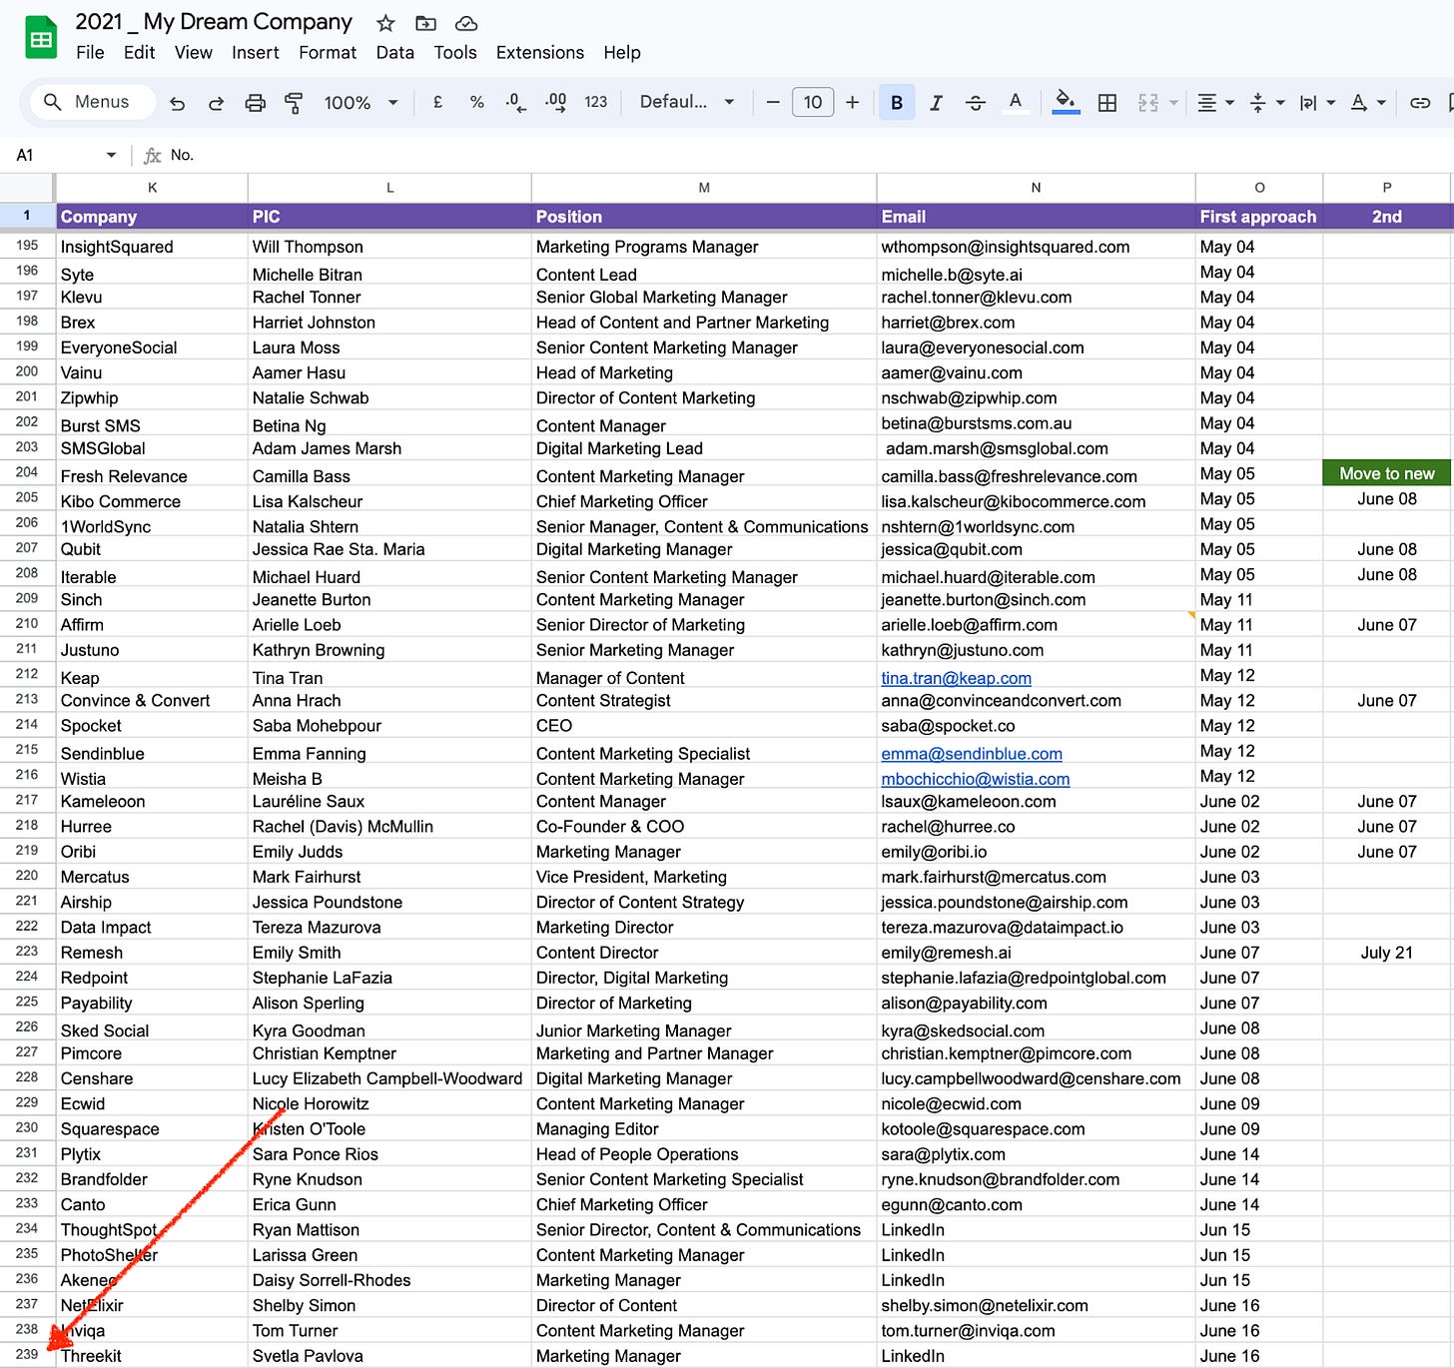Screen dimensions: 1454x1368
Task: Redo the last action
Action: coord(216,102)
